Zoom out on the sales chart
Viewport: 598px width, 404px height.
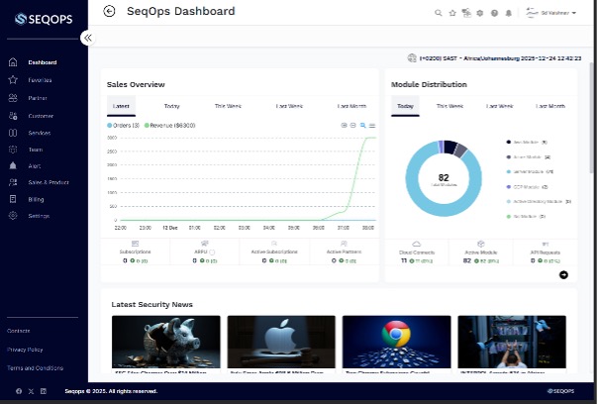click(352, 125)
